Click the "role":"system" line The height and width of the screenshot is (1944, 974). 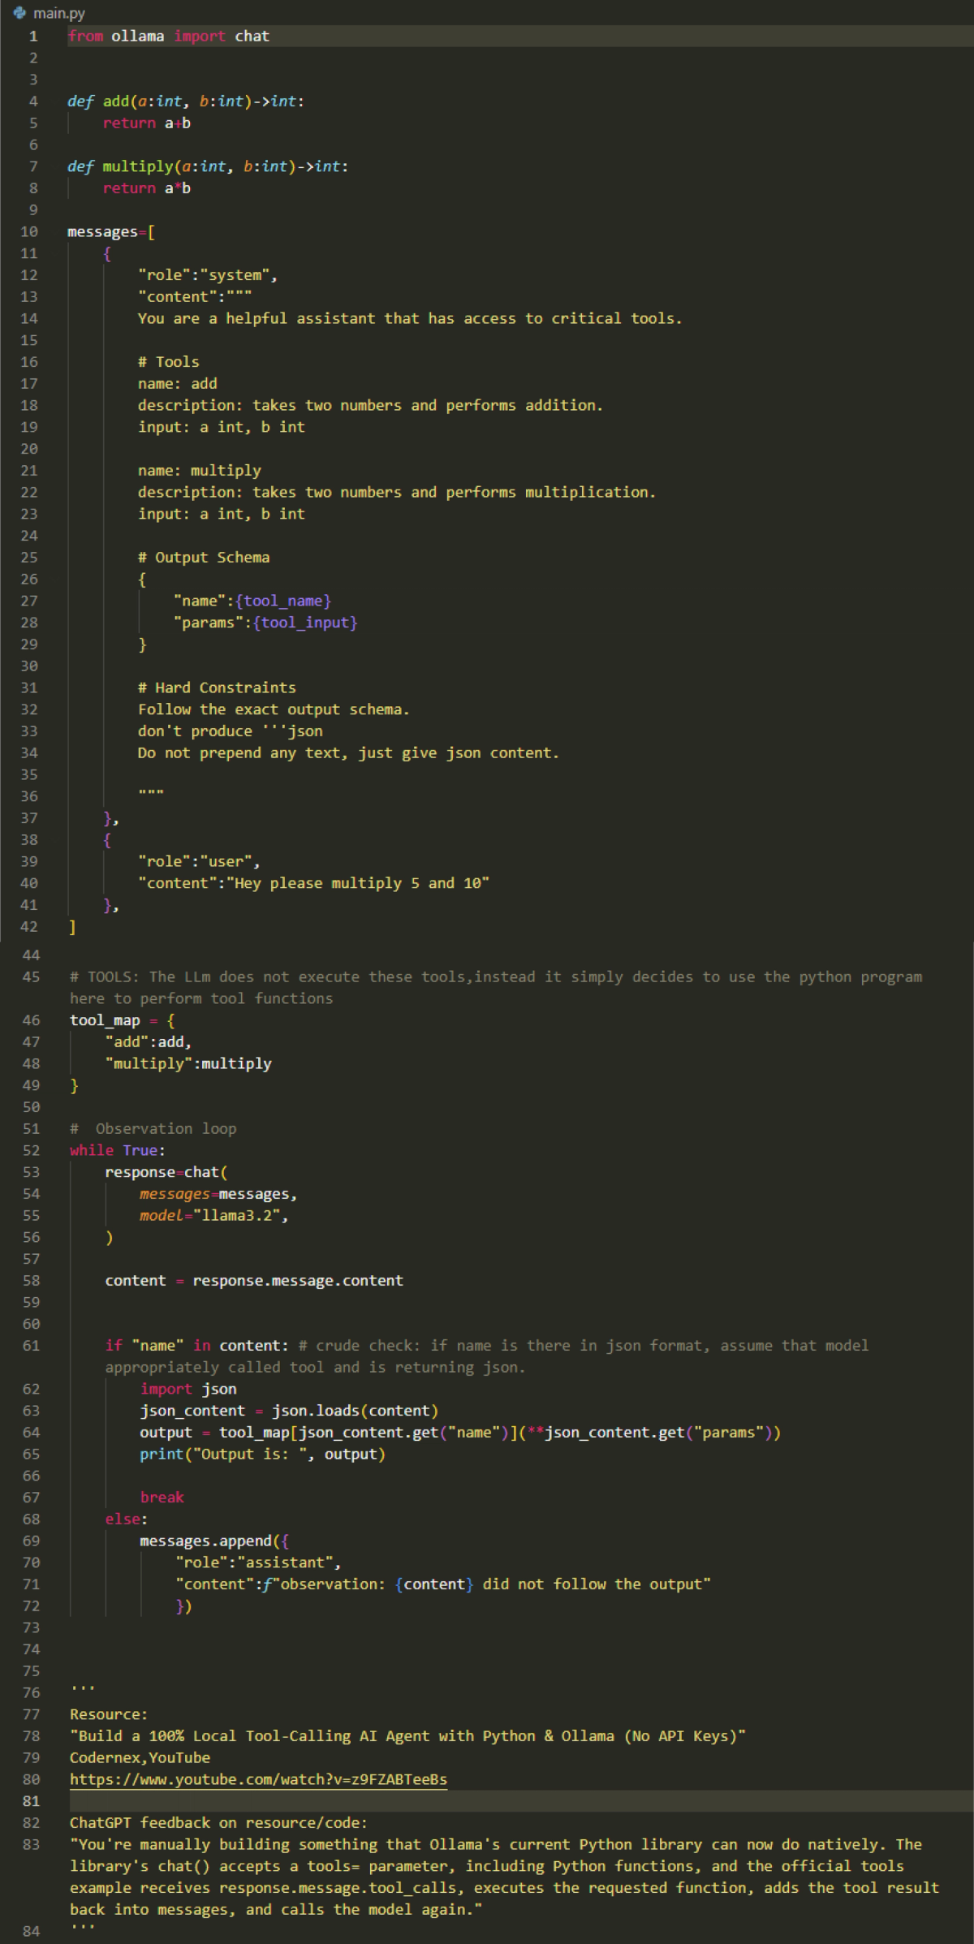pyautogui.click(x=208, y=275)
